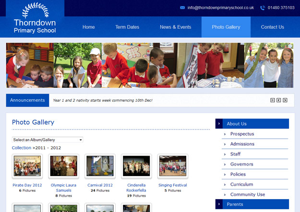Open the Policies link
Viewport: 300px width, 212px height.
tap(238, 174)
